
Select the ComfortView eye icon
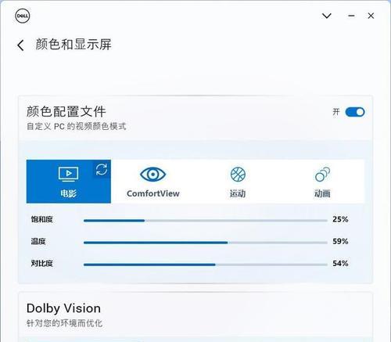(x=152, y=174)
